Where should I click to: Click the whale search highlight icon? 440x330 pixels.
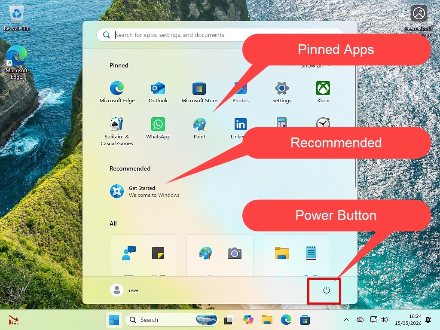(x=207, y=320)
